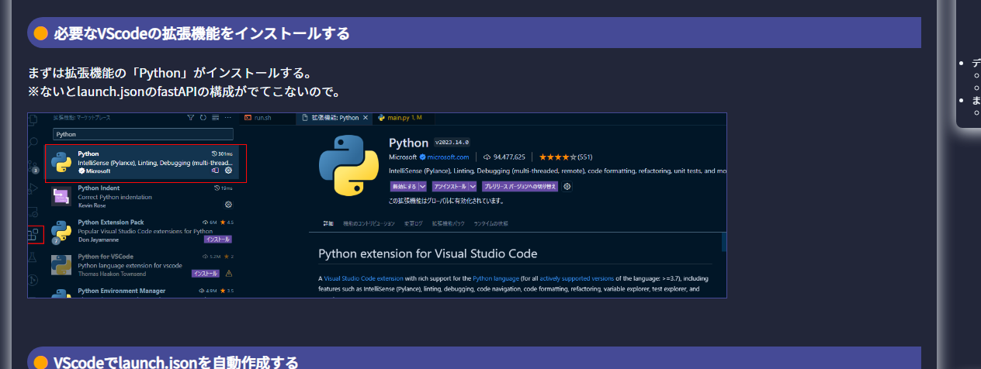Image resolution: width=981 pixels, height=369 pixels.
Task: Clear extensions search results icon
Action: [x=215, y=118]
